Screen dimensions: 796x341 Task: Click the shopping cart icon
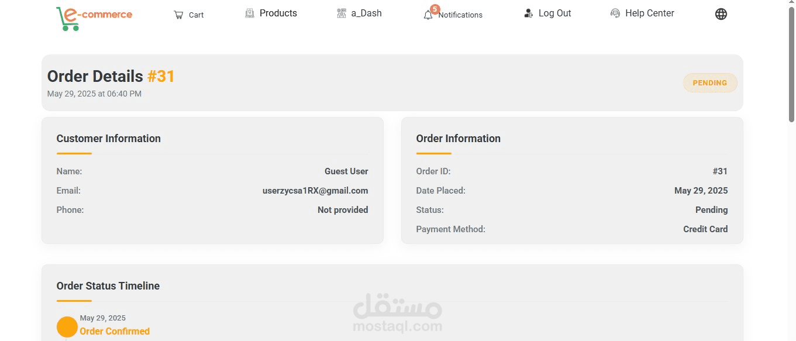tap(178, 15)
